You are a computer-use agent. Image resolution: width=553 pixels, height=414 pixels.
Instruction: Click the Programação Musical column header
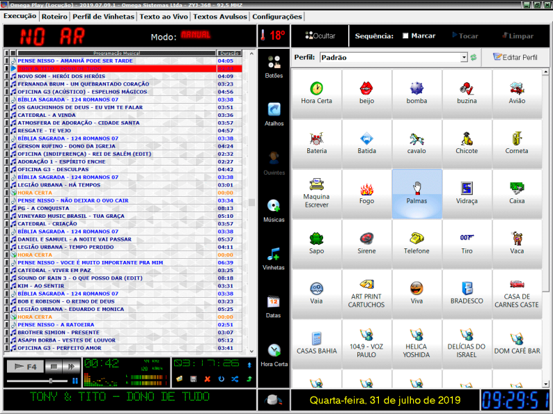[x=116, y=53]
